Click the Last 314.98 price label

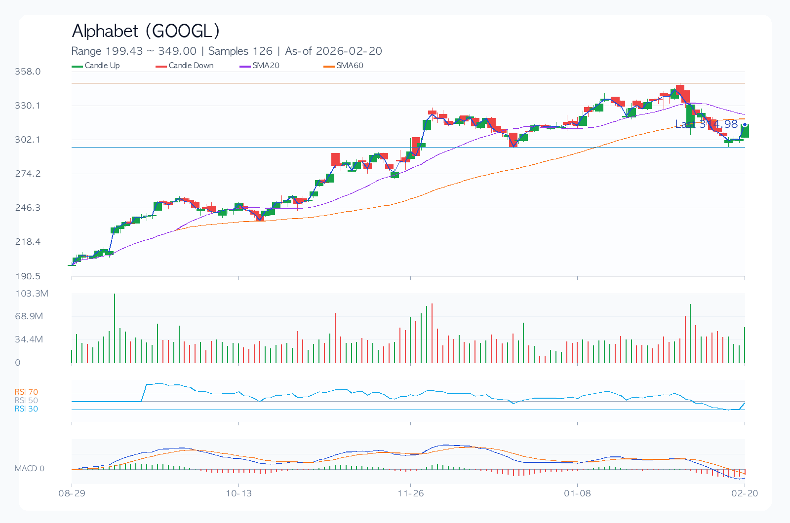(x=706, y=124)
